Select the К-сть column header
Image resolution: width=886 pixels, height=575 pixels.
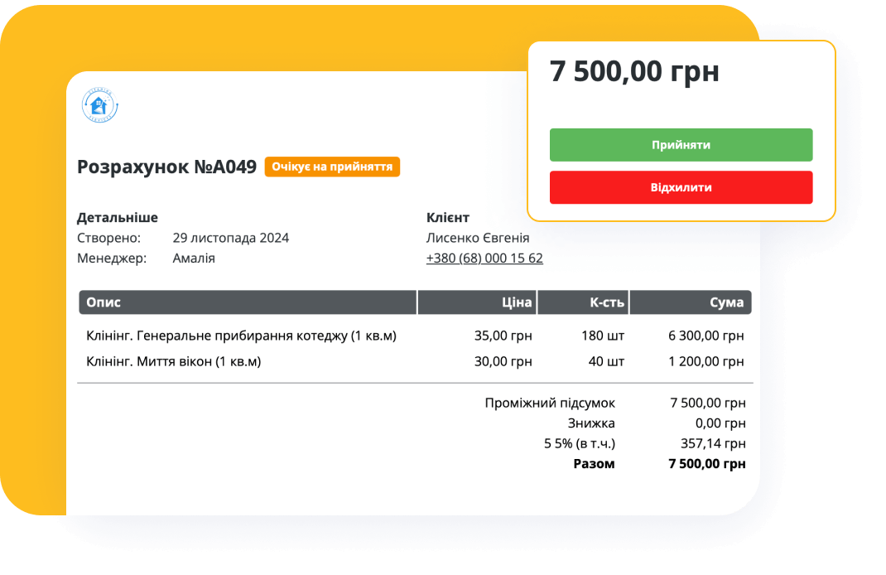coord(583,302)
